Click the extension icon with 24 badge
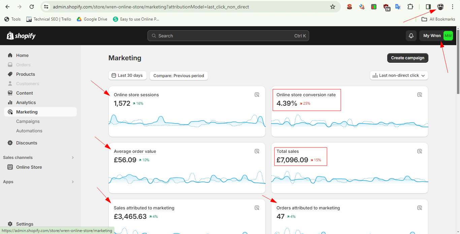 click(x=387, y=7)
